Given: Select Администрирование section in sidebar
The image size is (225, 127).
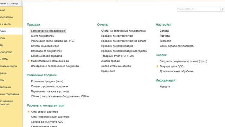Looking at the screenshot, I should tap(11, 94).
